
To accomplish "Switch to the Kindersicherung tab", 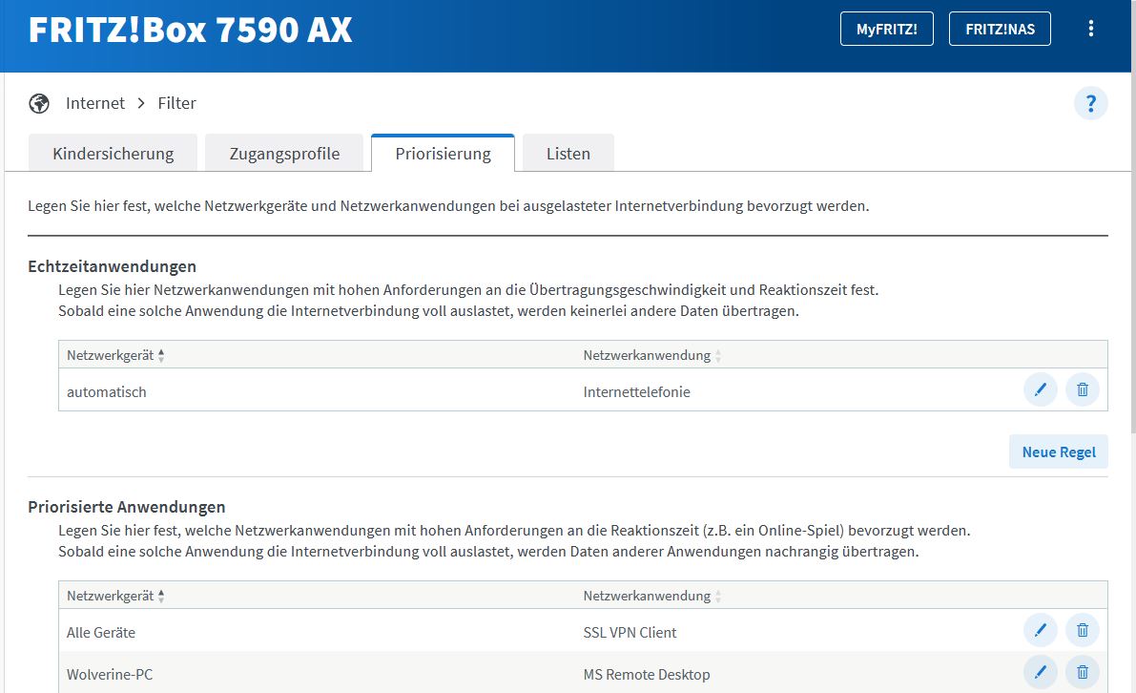I will coord(113,153).
